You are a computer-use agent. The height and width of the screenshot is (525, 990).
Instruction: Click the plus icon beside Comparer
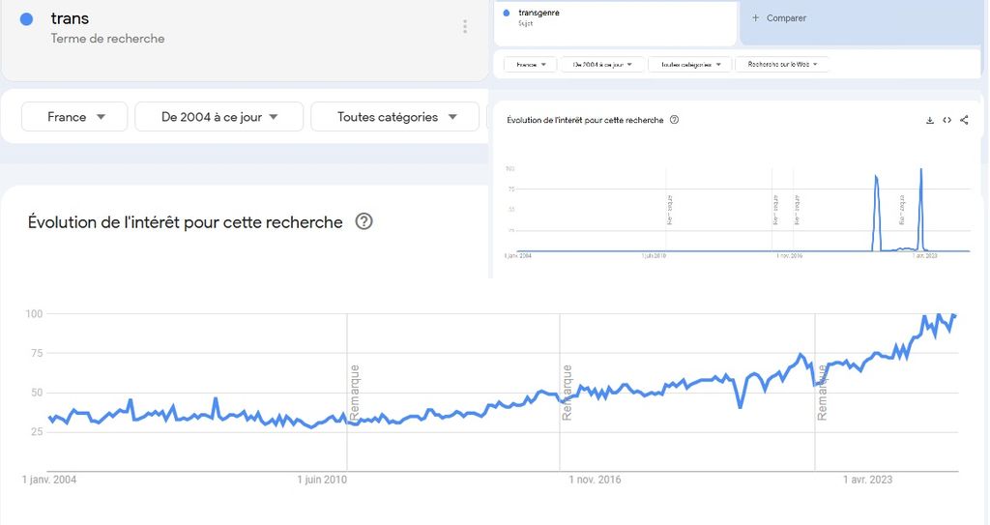coord(755,17)
